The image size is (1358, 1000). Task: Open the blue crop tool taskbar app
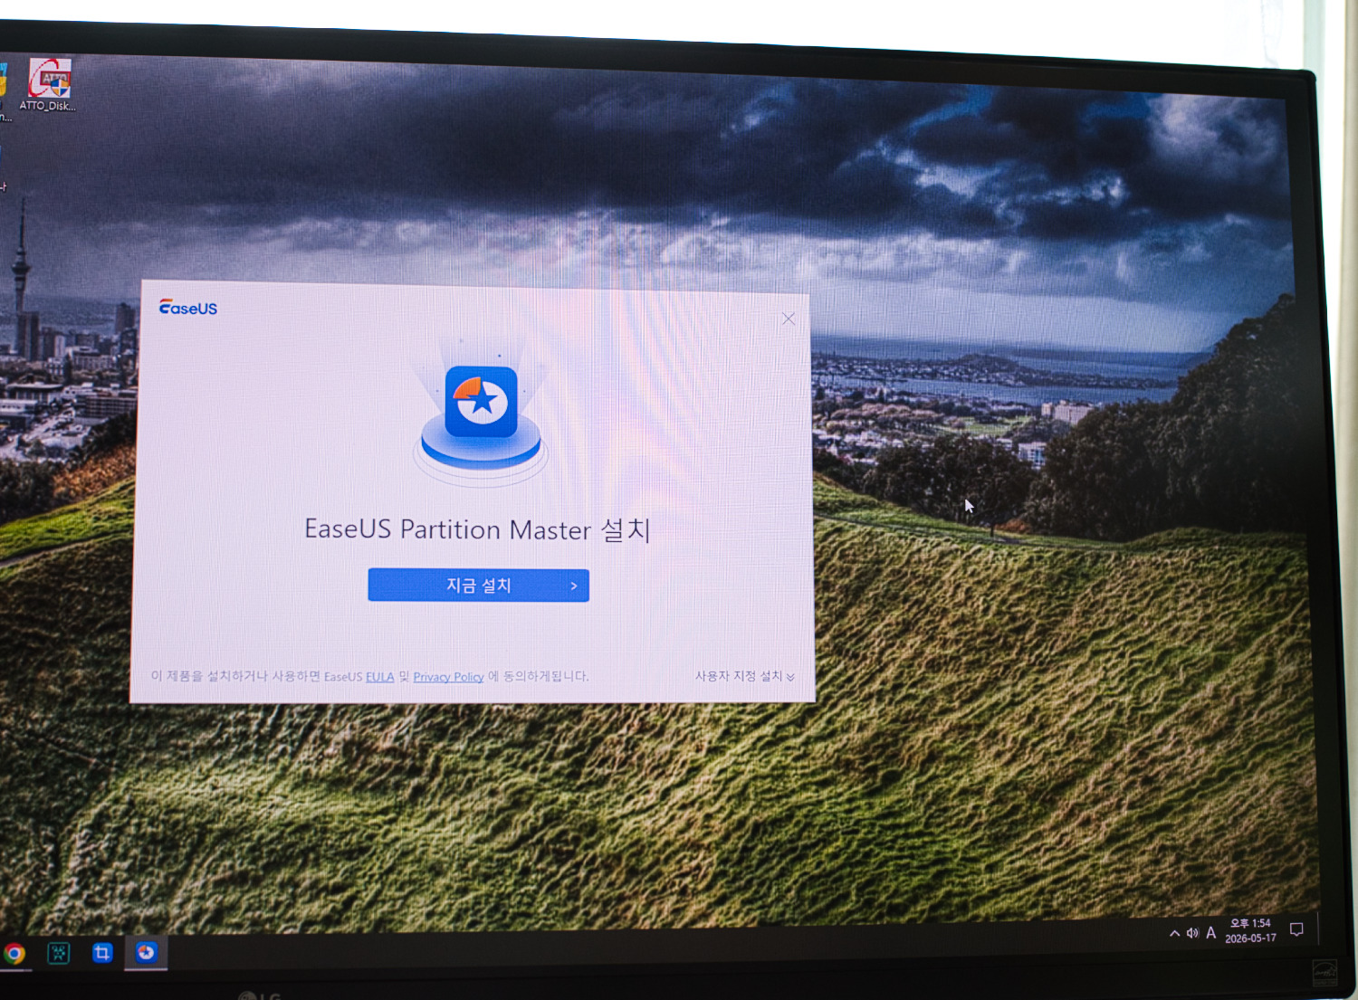(x=102, y=952)
